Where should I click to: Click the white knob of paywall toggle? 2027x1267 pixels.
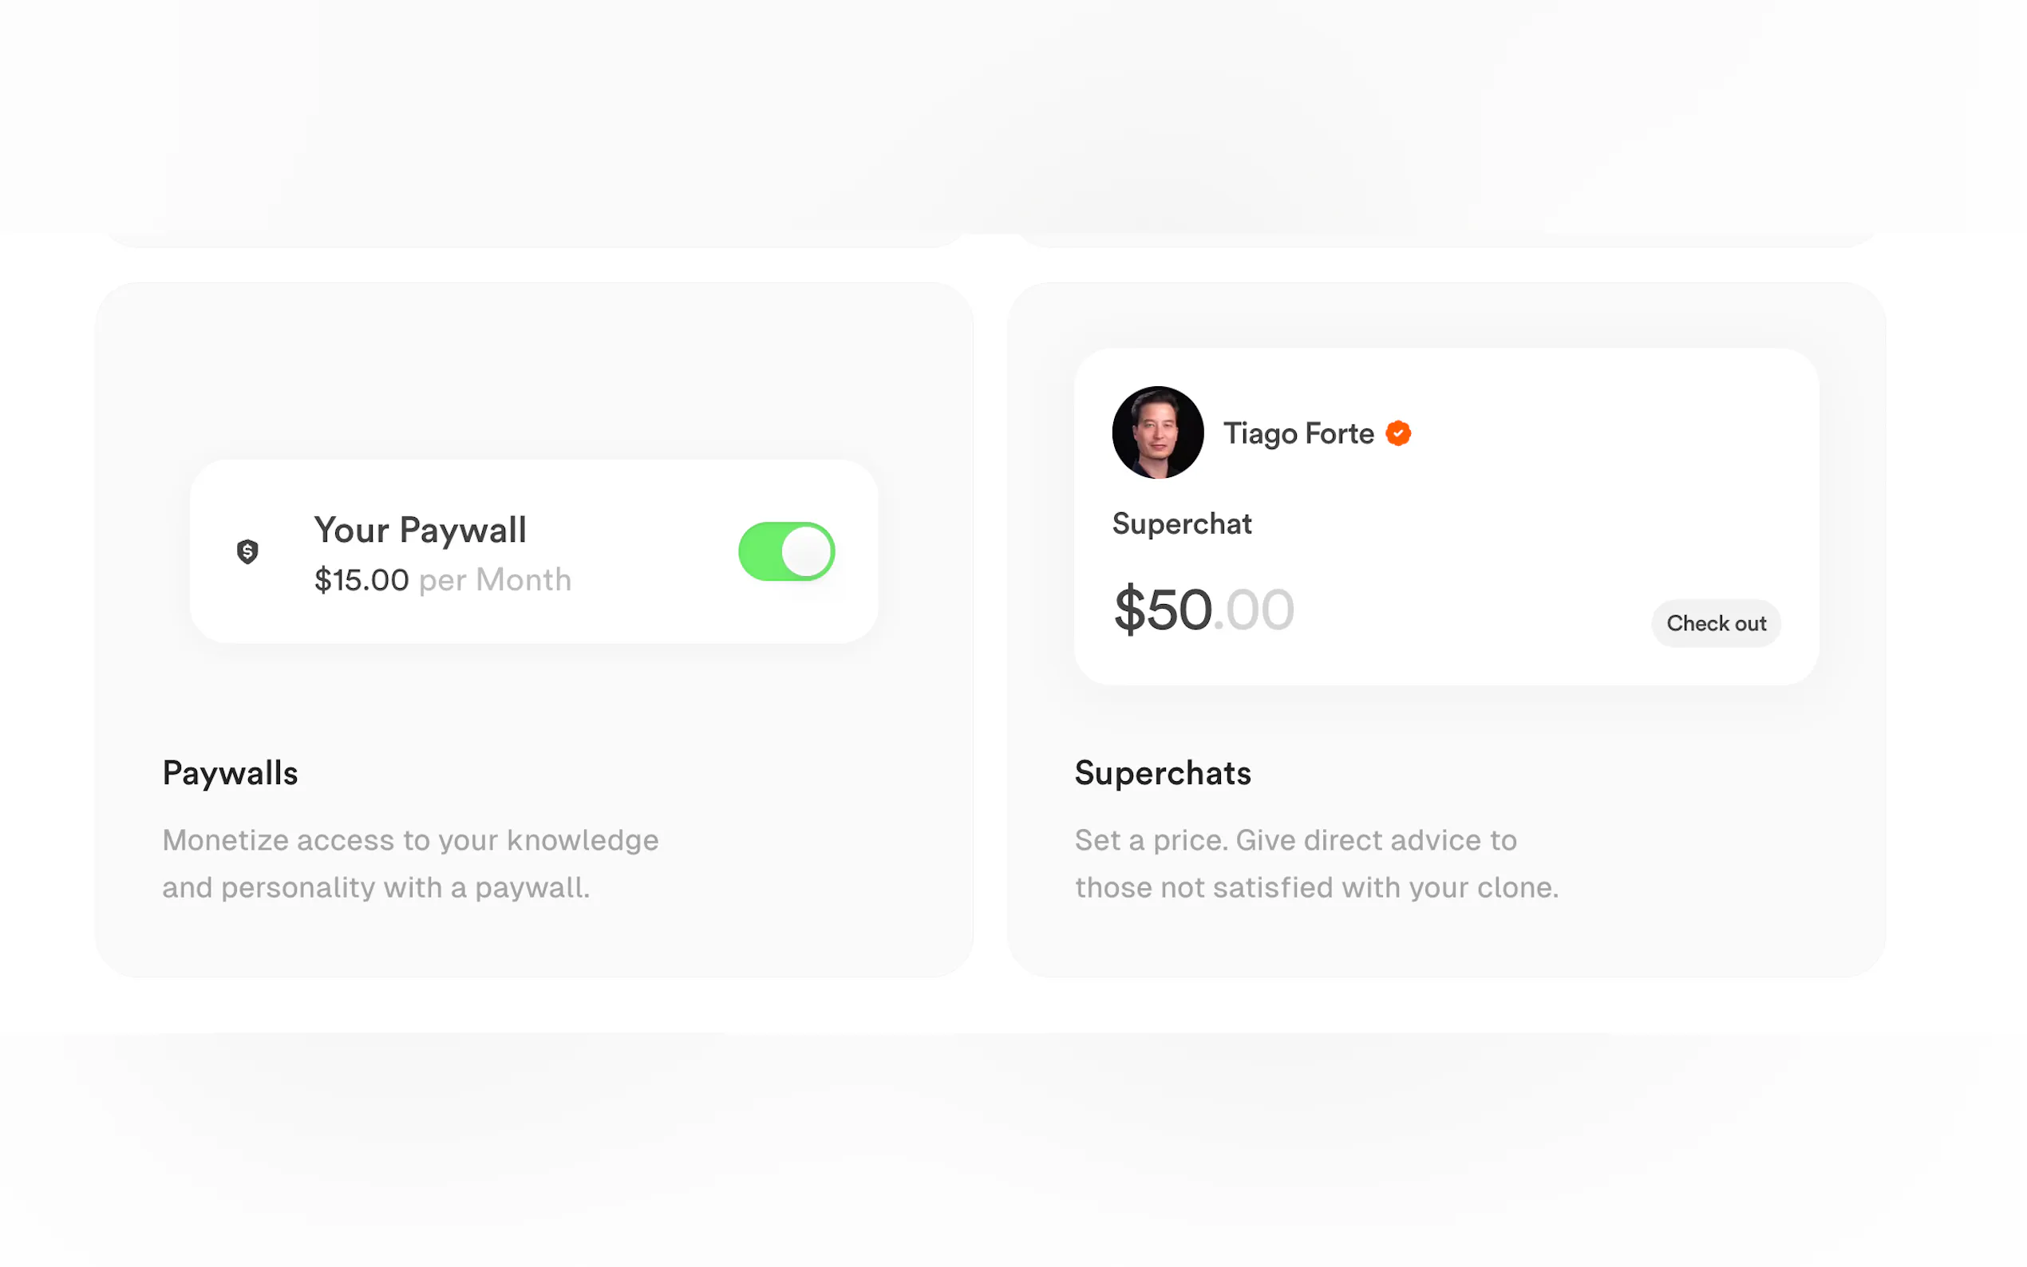806,551
